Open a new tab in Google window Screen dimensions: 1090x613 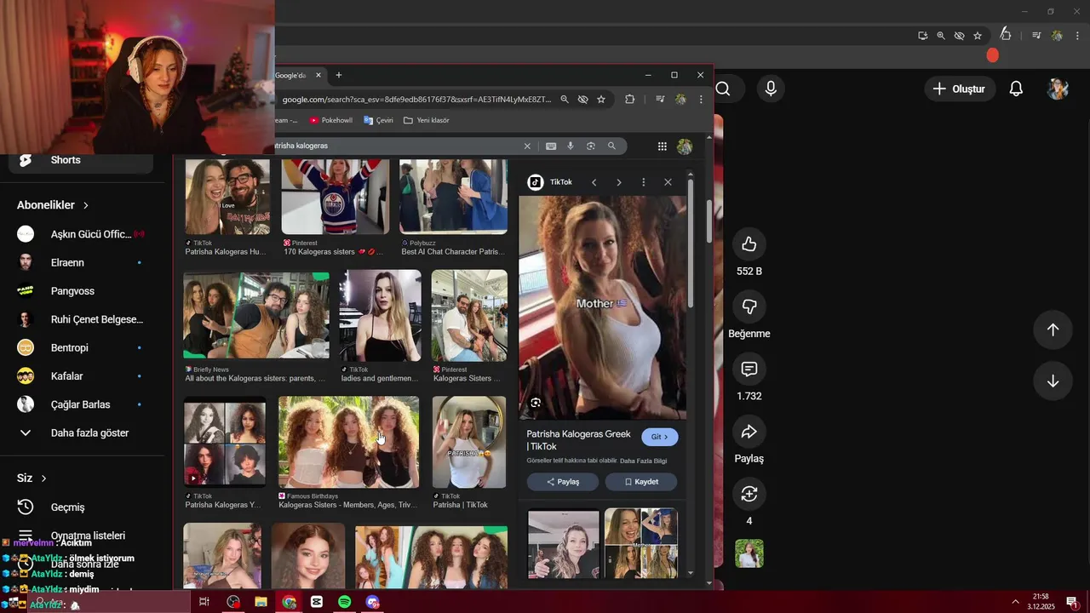338,75
